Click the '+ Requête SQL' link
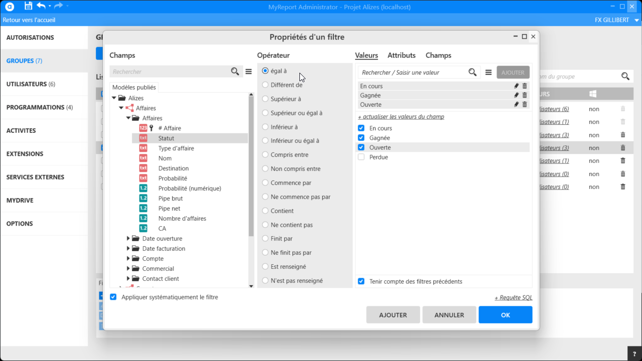The width and height of the screenshot is (642, 361). tap(513, 298)
